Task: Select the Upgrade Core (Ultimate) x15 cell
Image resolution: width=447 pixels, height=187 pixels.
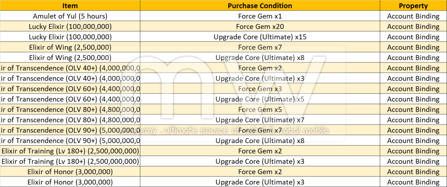Action: point(260,37)
